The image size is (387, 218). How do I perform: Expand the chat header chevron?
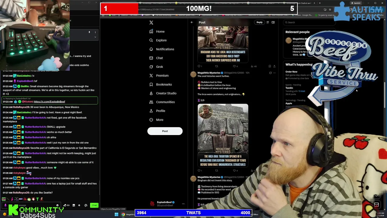tap(95, 37)
